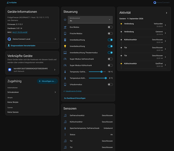Click the Home Connect Local logo icon
The height and width of the screenshot is (151, 174).
click(x=9, y=39)
